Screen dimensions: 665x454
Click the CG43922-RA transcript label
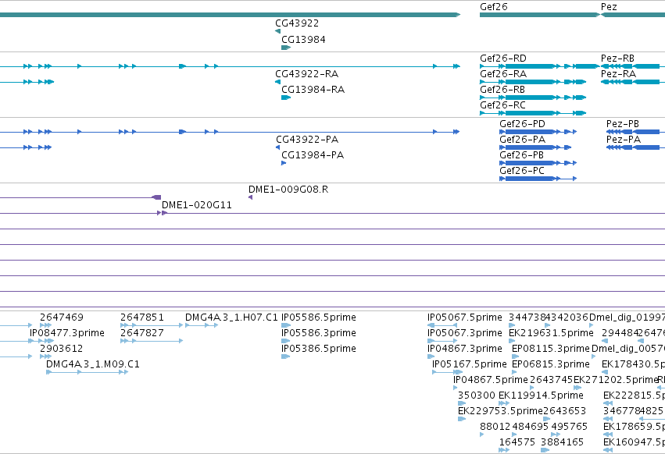306,74
